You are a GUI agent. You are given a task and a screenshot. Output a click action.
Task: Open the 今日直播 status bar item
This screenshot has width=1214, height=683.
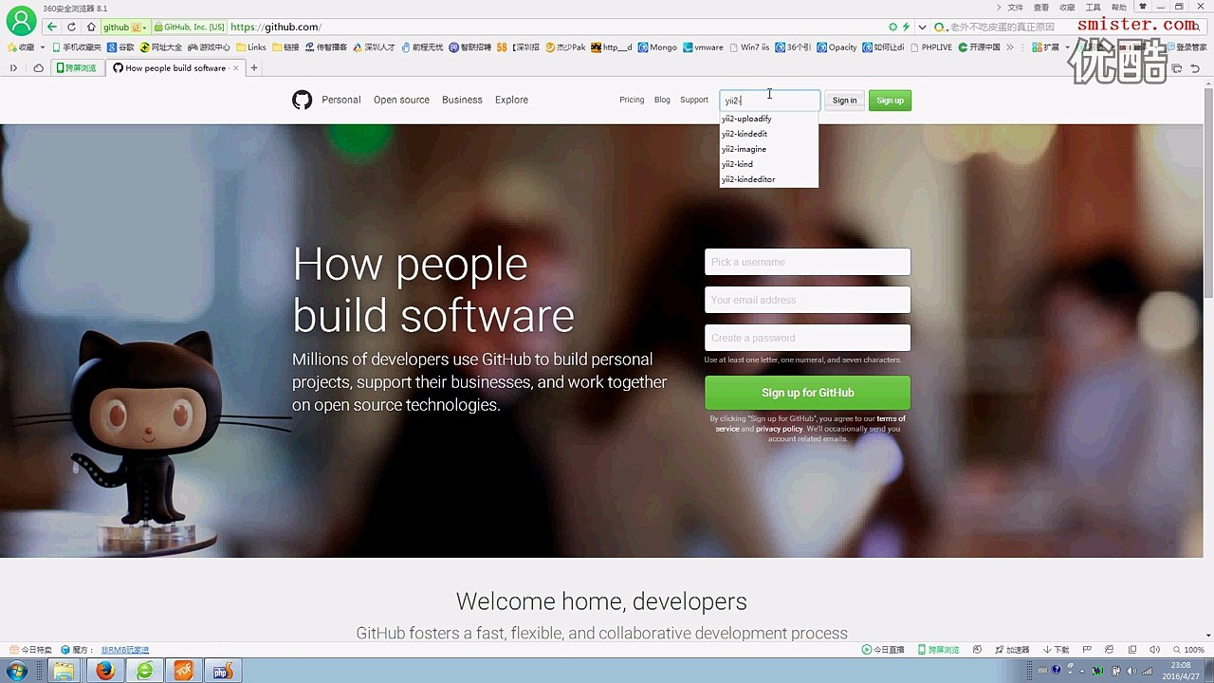[883, 650]
